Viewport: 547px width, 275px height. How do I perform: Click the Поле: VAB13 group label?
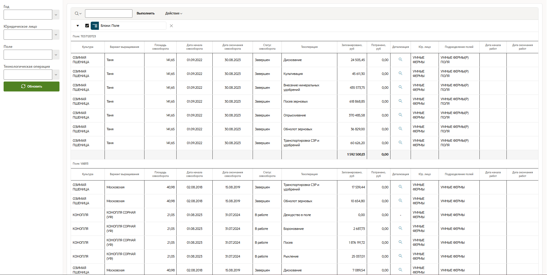81,164
